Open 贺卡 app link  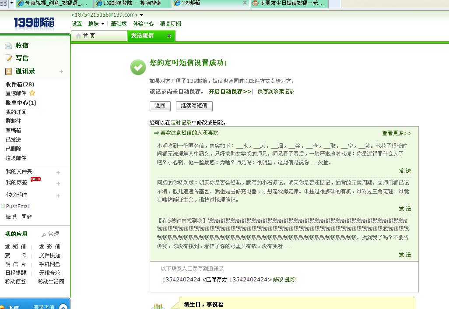15,256
